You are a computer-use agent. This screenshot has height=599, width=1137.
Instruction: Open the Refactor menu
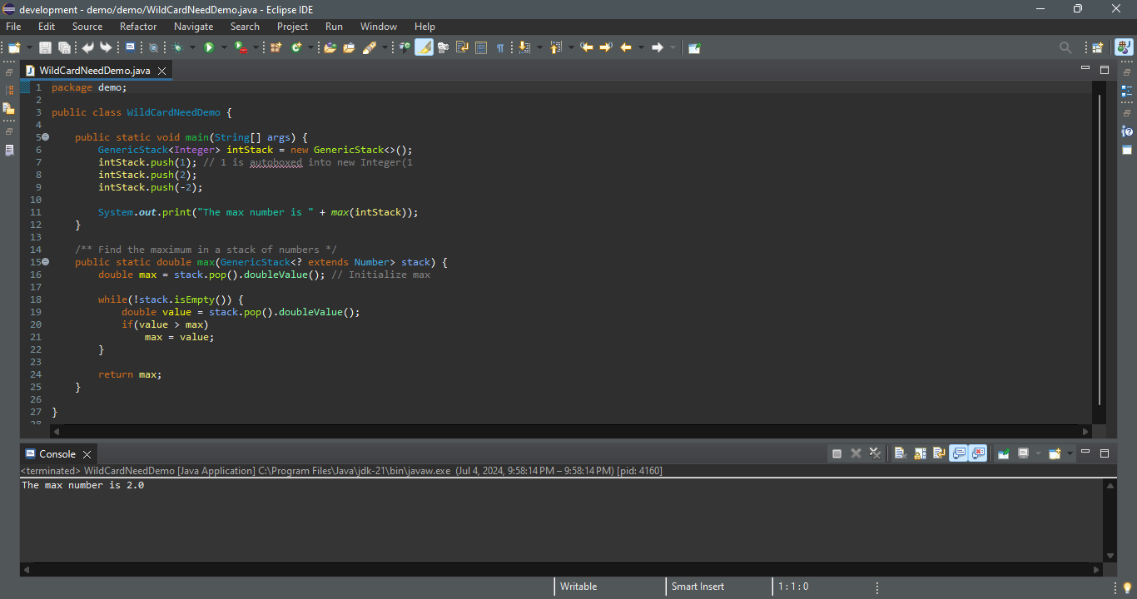138,27
